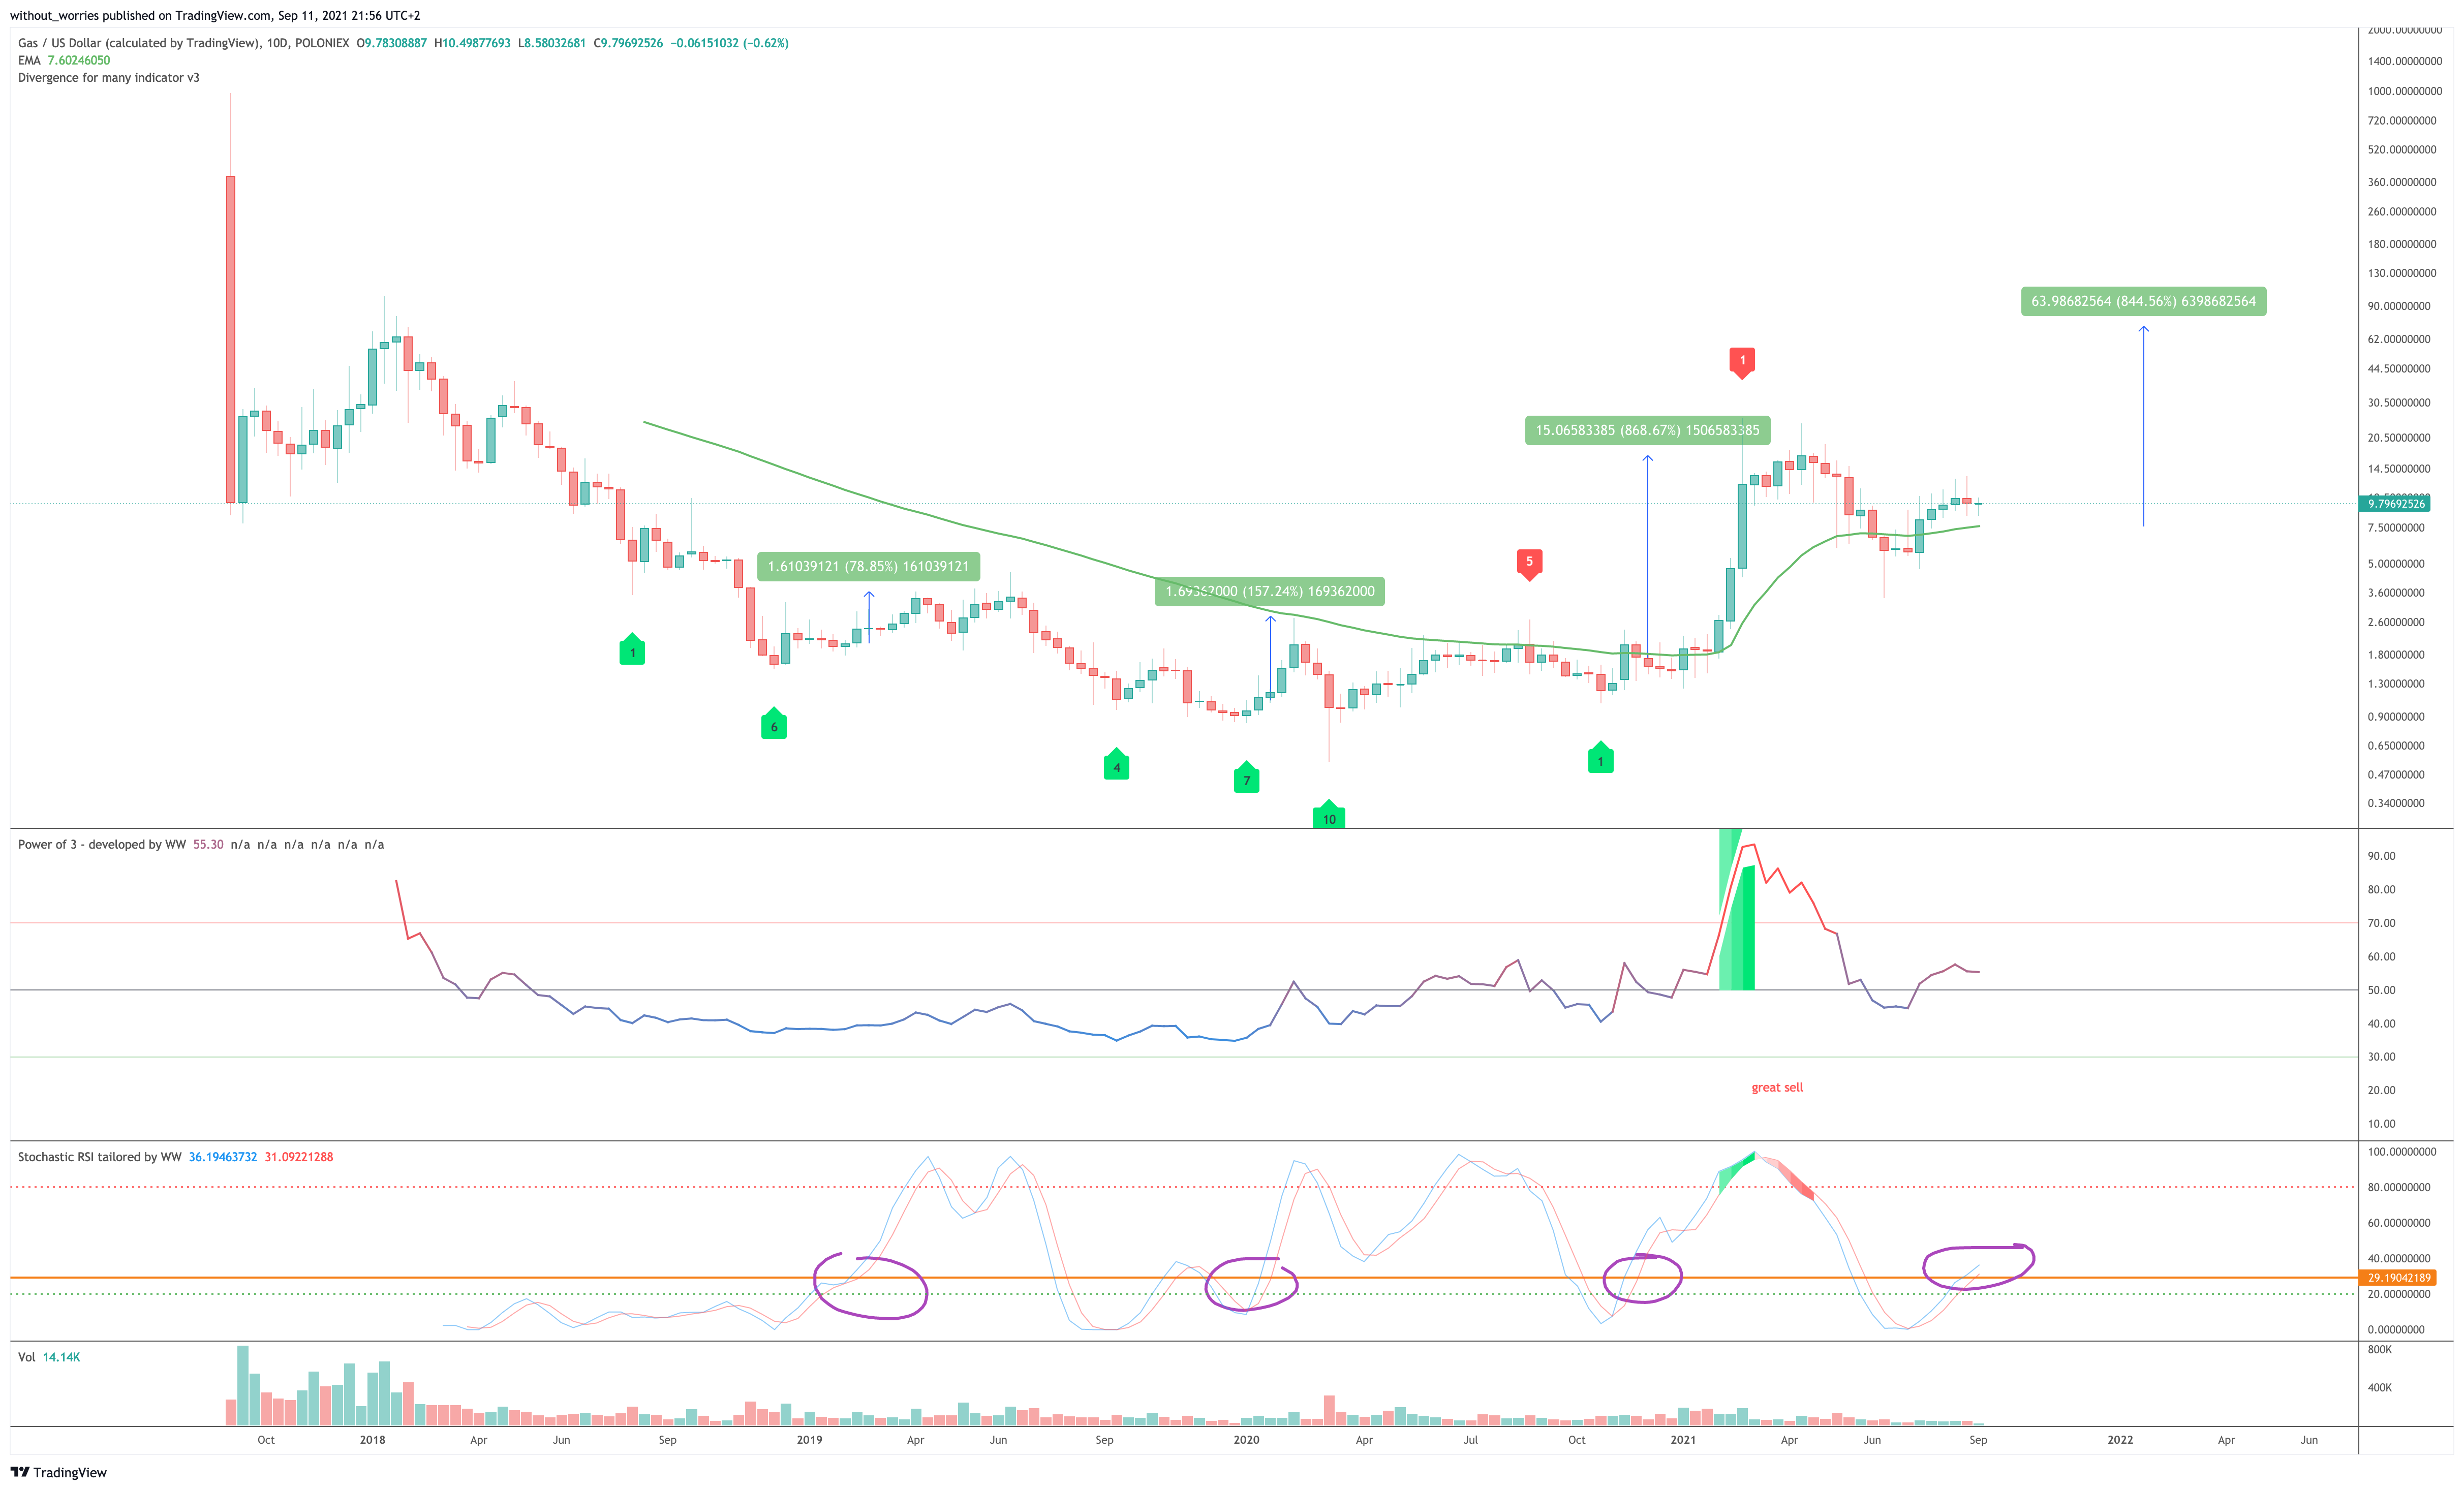2464x1490 pixels.
Task: Click the low price L8.58032681
Action: pos(552,43)
